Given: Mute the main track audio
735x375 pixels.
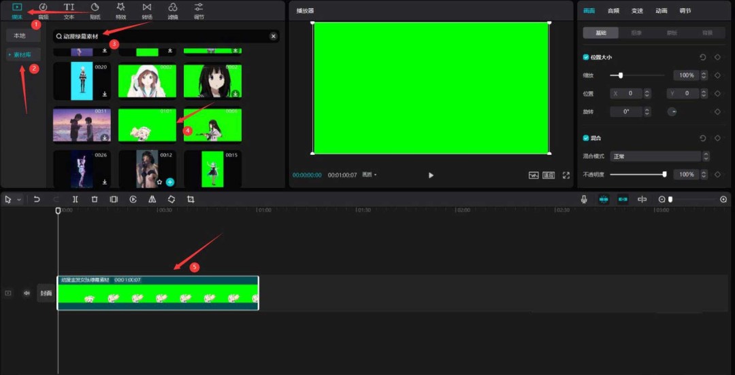Looking at the screenshot, I should [27, 293].
